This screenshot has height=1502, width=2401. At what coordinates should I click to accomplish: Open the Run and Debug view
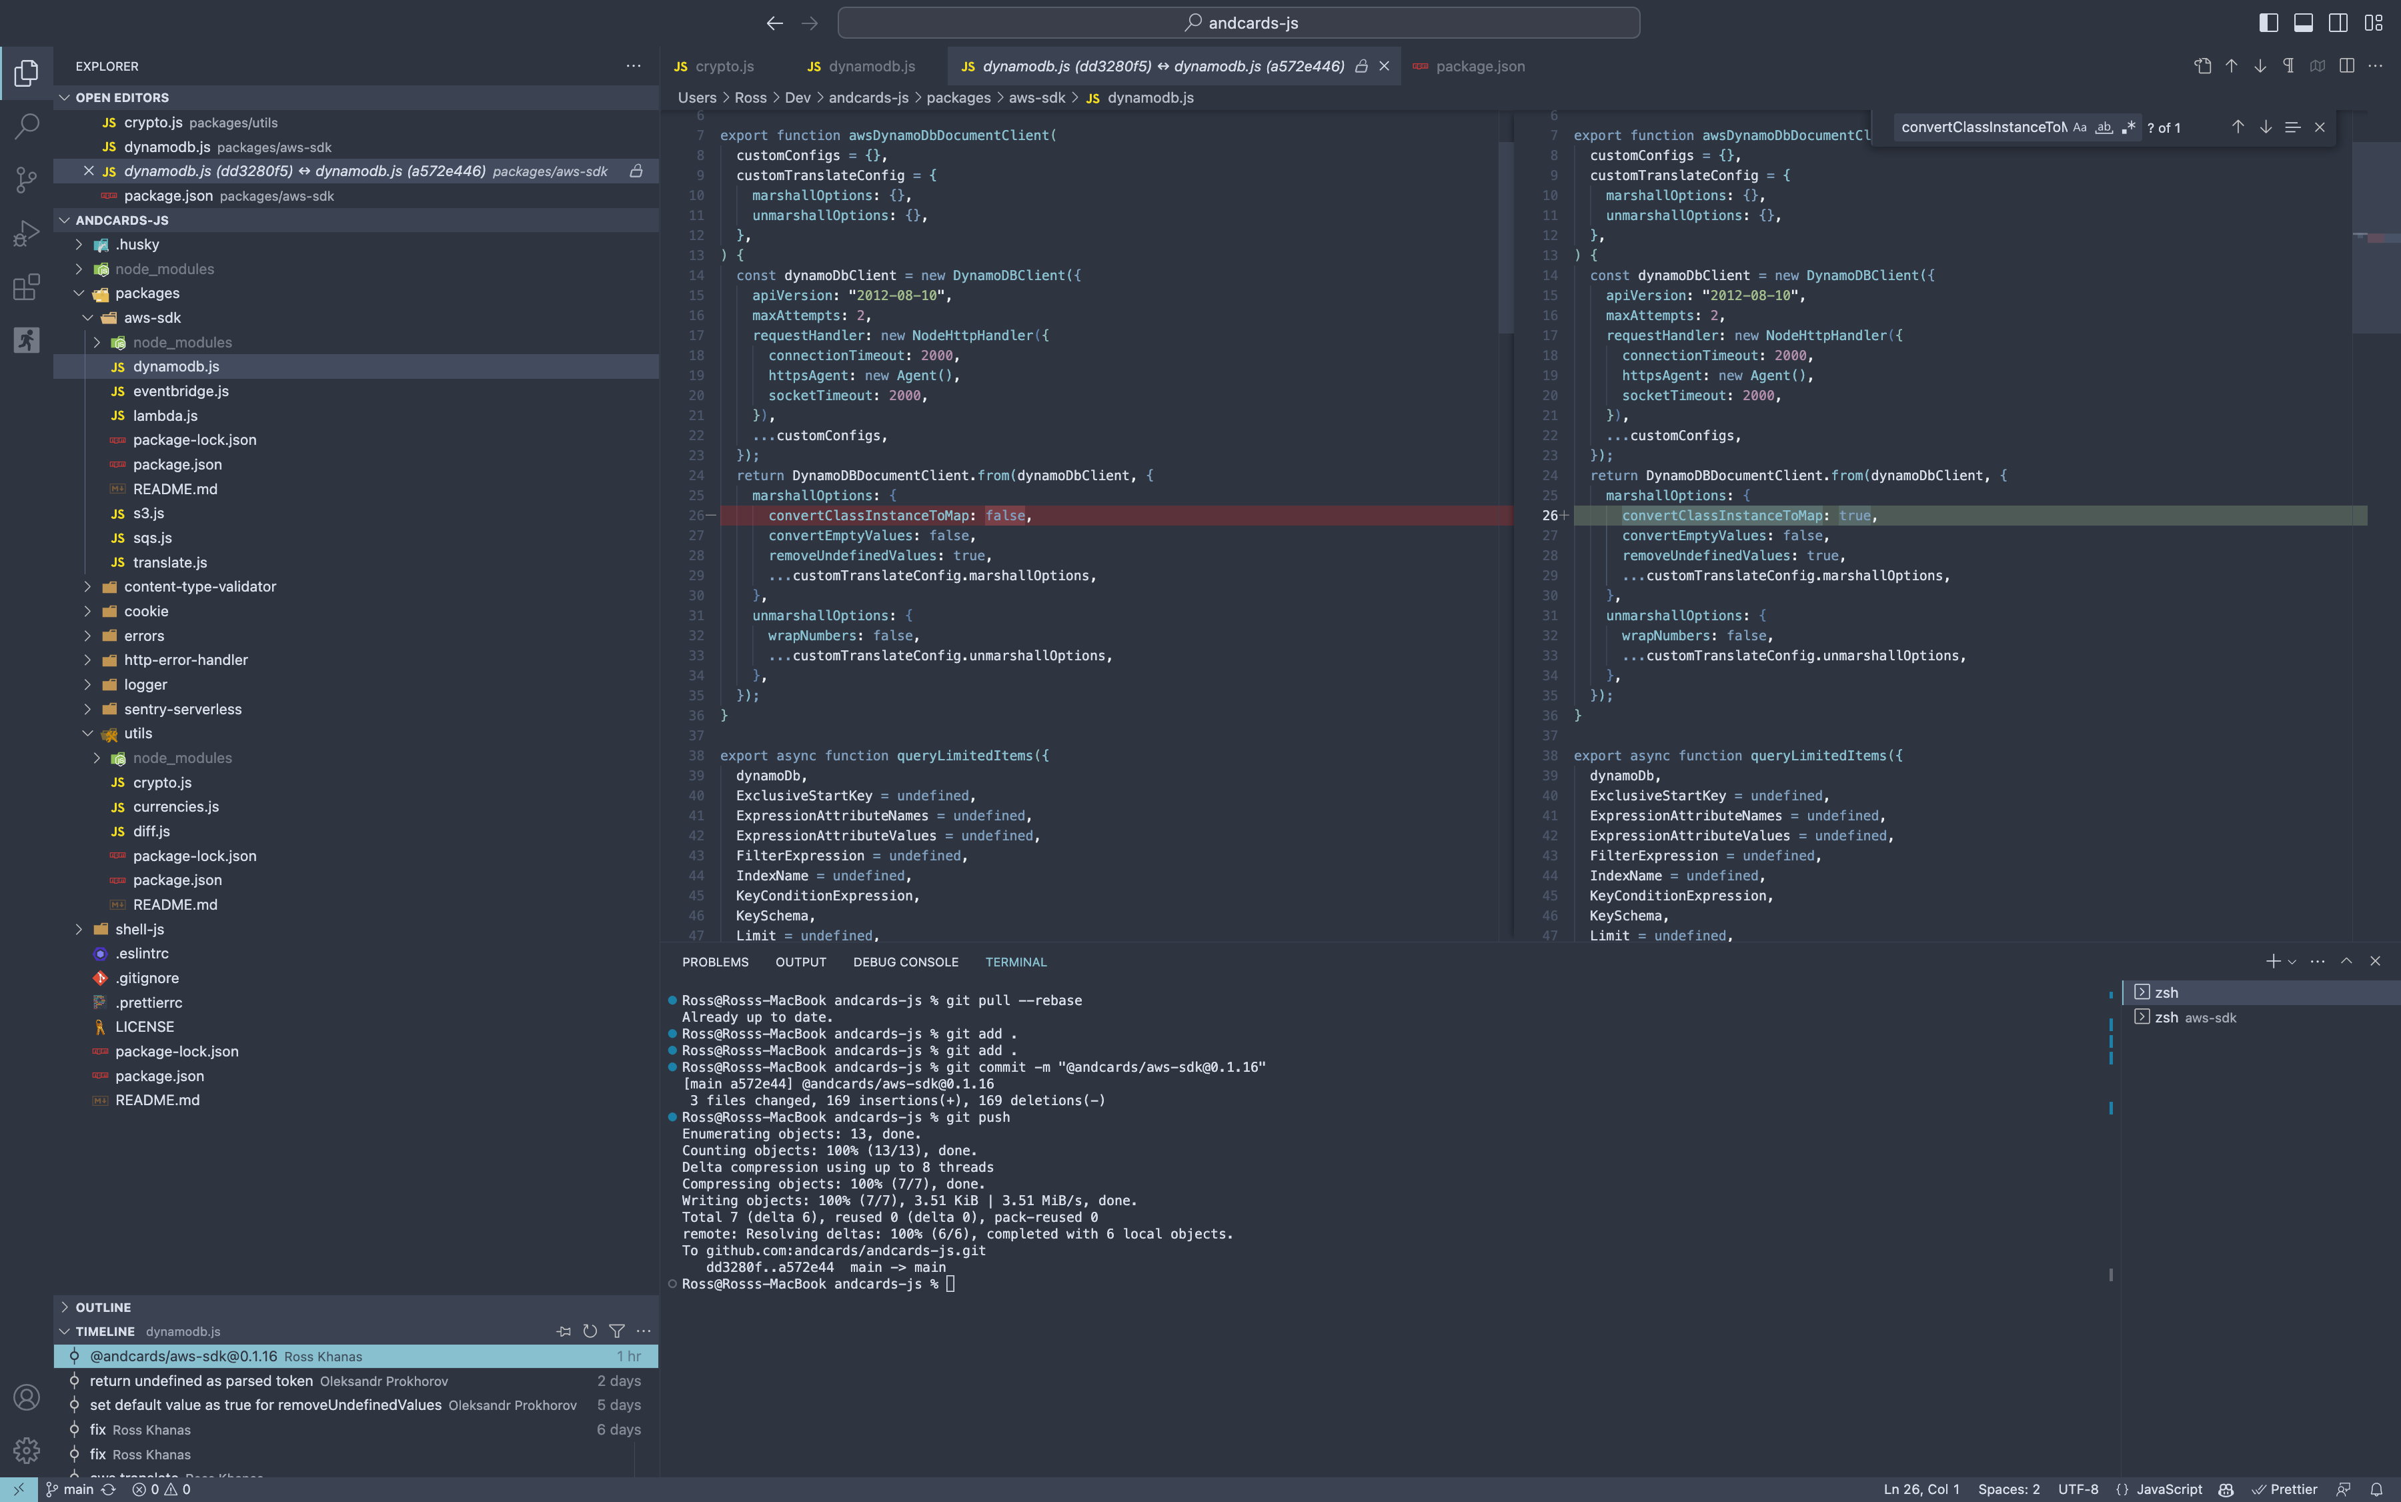click(x=27, y=233)
